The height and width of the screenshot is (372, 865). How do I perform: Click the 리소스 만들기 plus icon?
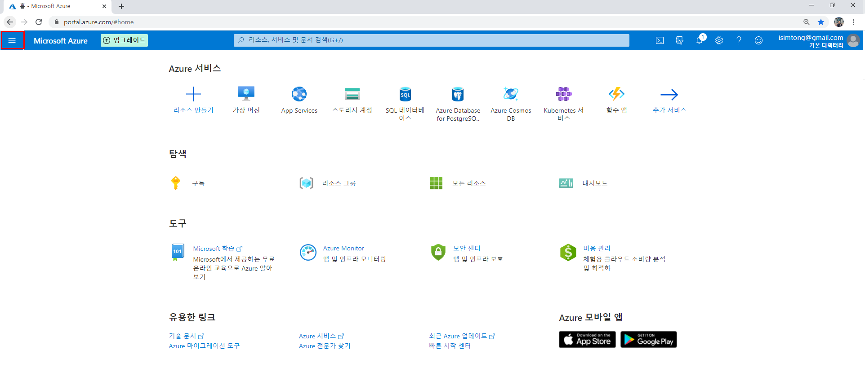click(193, 94)
